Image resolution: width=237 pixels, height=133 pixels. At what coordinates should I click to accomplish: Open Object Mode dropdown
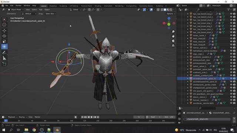click(x=16, y=10)
